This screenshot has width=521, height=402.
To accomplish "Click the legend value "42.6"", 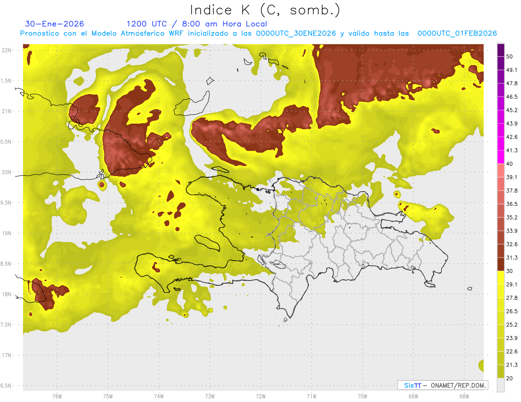I will (x=512, y=137).
